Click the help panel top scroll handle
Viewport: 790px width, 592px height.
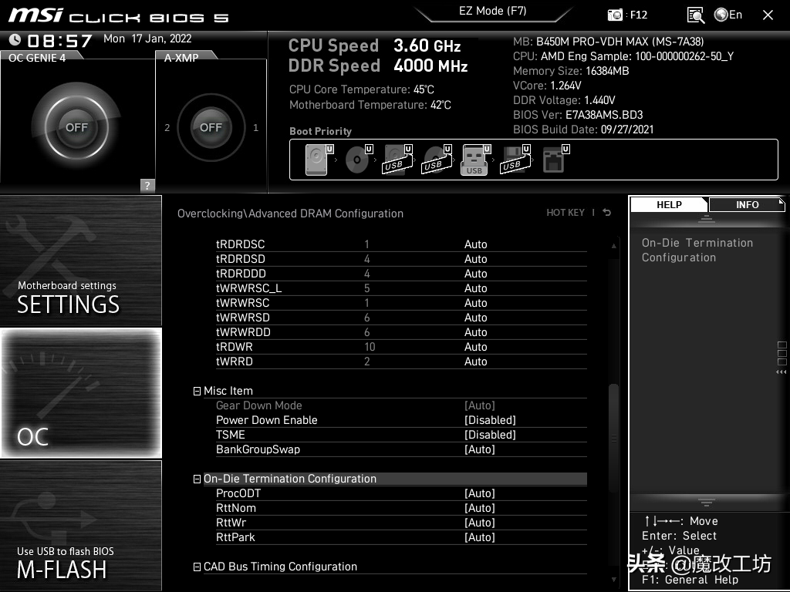(x=707, y=218)
